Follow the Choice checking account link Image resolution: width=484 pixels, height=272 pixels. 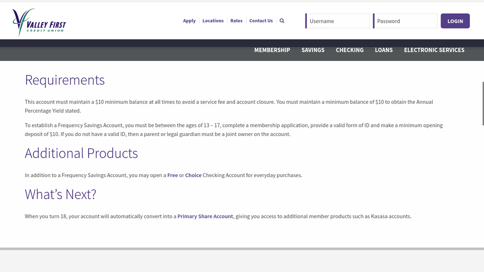click(x=193, y=175)
